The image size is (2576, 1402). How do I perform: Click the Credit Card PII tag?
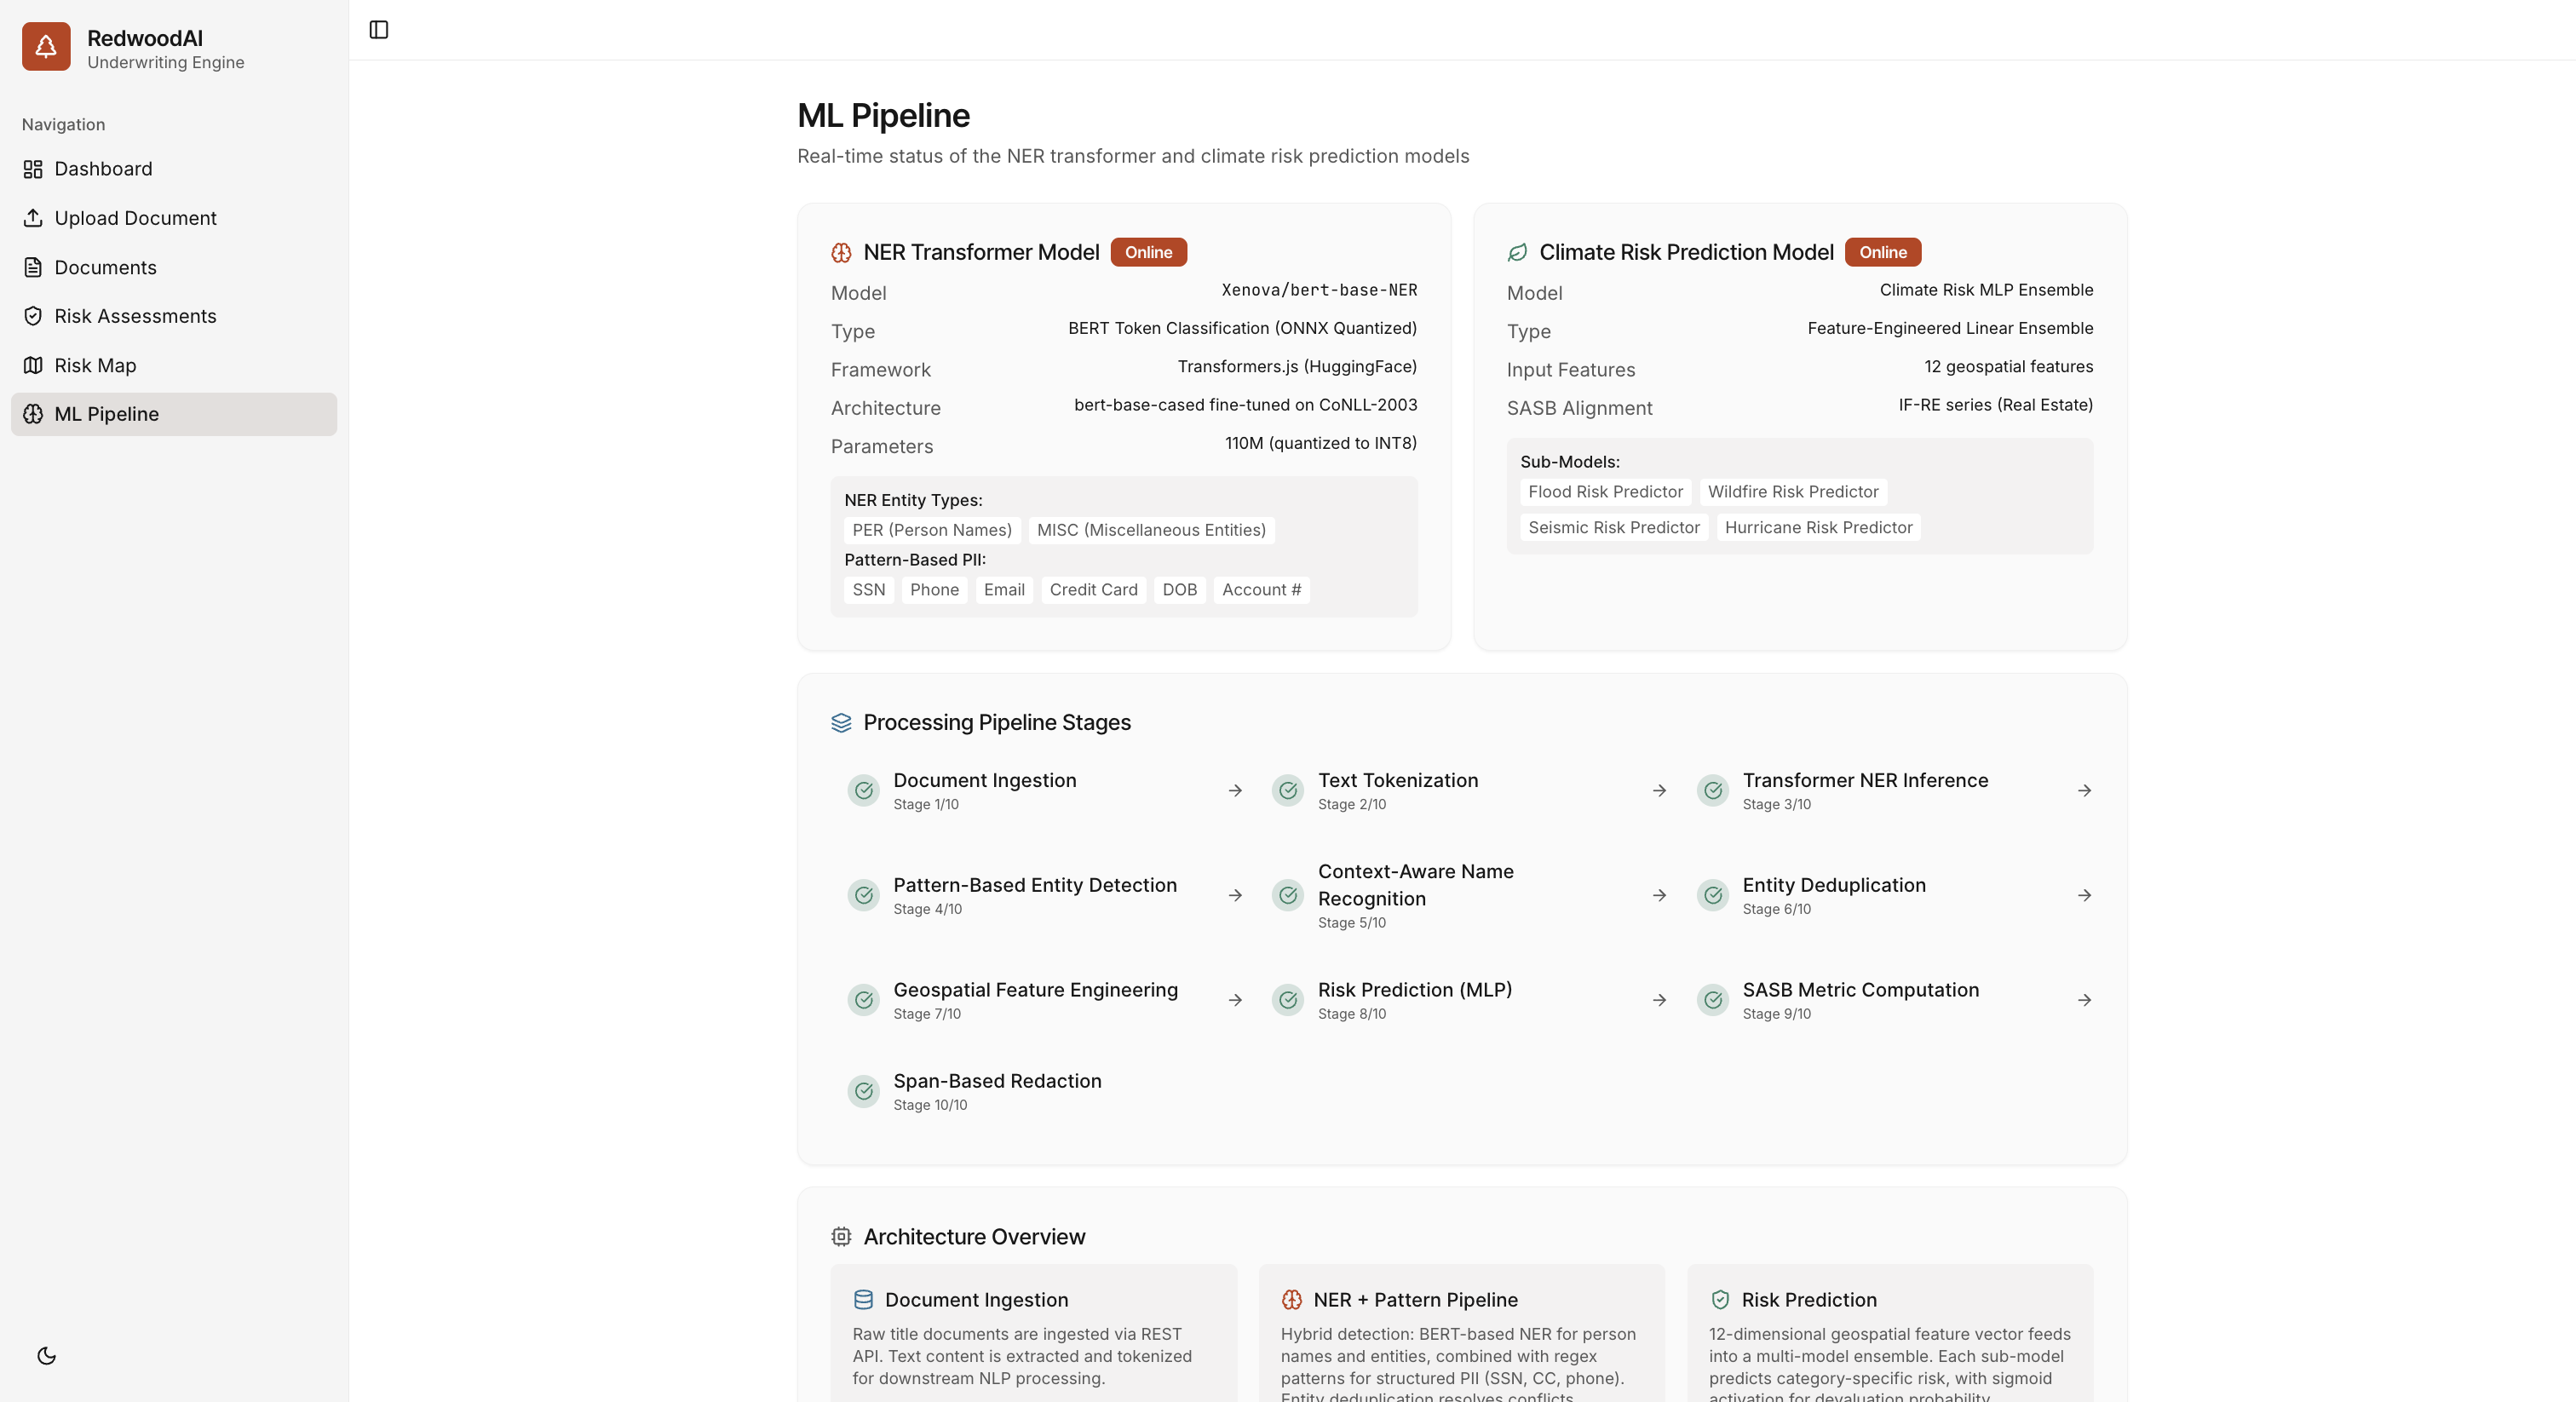click(1093, 590)
